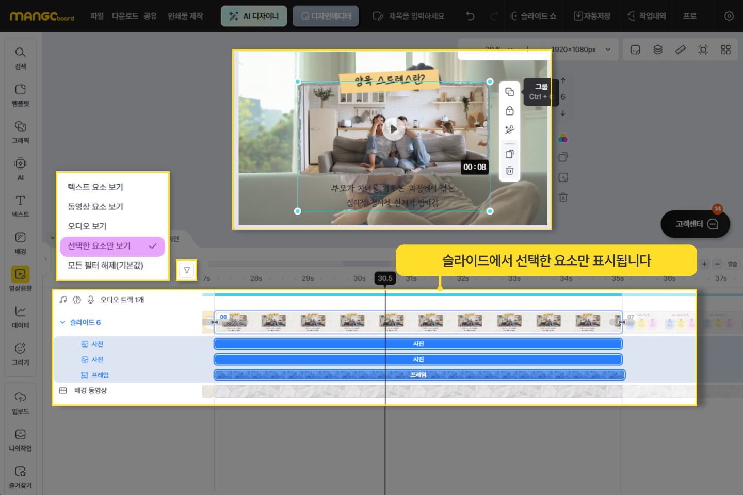Open the 파일 menu
Viewport: 743px width, 495px height.
97,16
